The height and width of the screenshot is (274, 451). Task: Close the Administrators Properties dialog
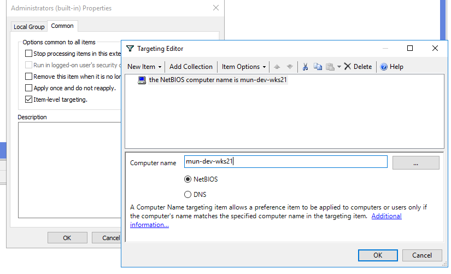click(x=216, y=8)
